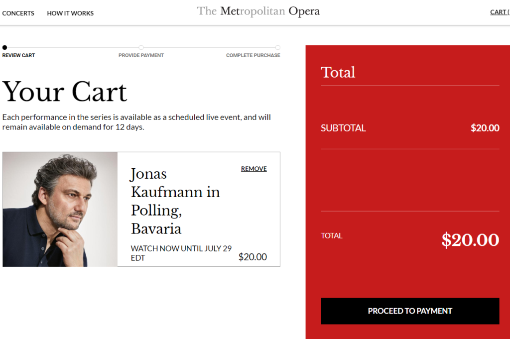Click The Metropolitan Opera logo

pos(258,11)
